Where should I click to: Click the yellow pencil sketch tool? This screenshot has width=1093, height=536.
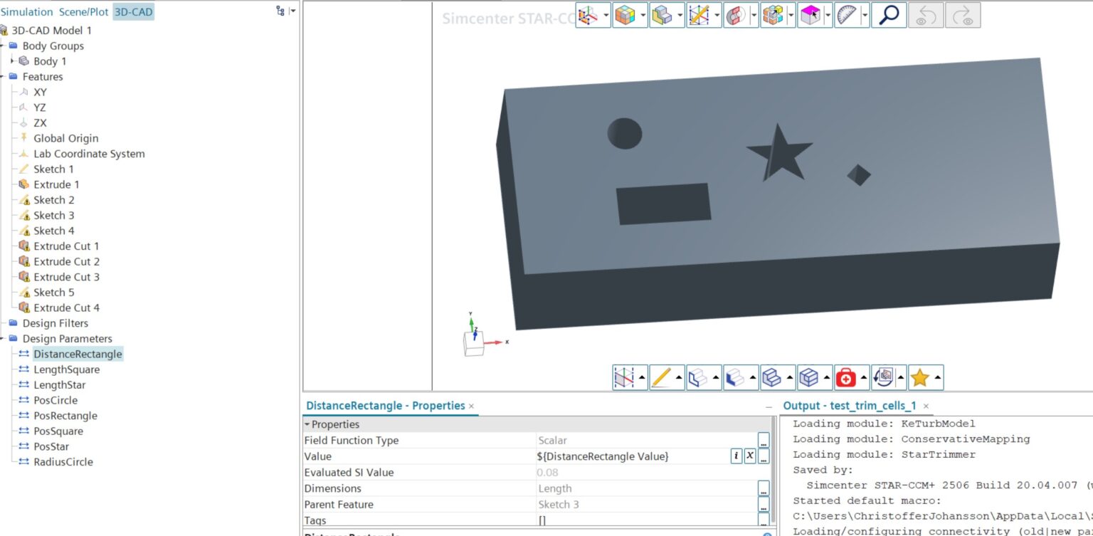(x=661, y=377)
